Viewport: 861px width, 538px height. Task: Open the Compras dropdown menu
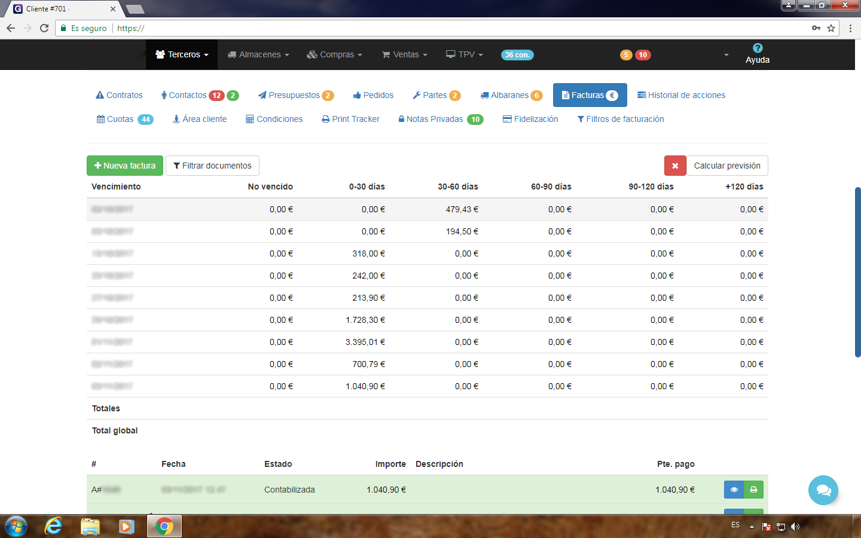(x=335, y=54)
